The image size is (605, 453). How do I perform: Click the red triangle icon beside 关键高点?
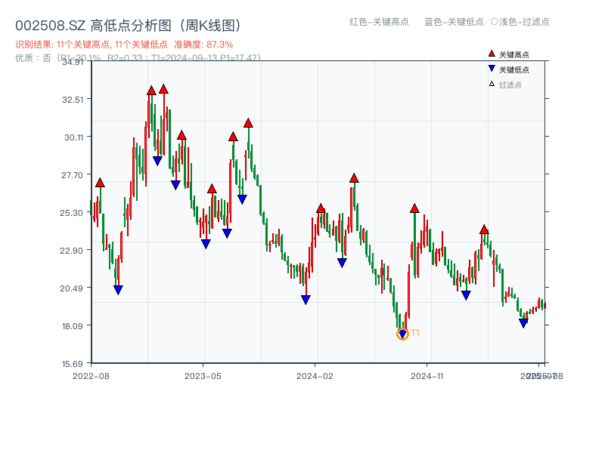(x=490, y=53)
